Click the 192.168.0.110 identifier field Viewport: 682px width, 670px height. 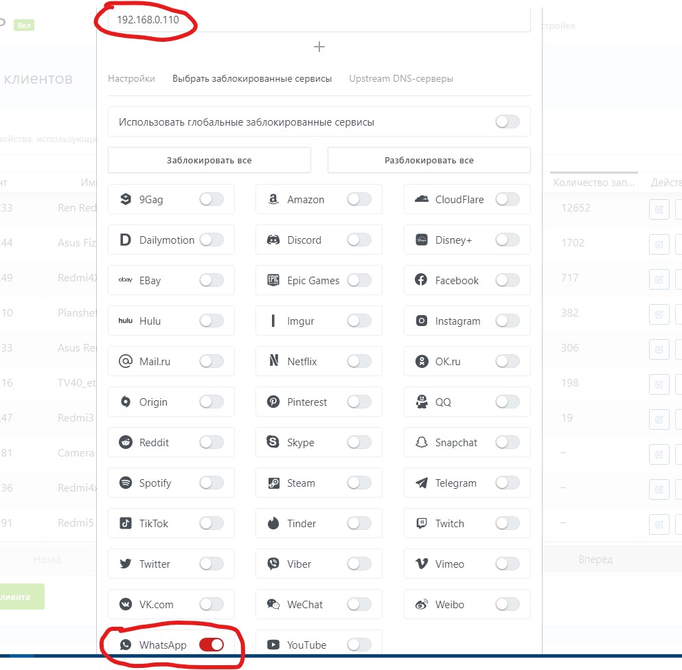pos(319,20)
